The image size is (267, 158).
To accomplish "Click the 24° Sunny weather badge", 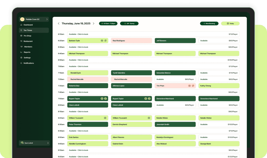I will (129, 23).
